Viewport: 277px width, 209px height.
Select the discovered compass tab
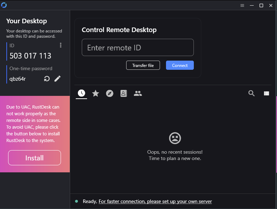point(110,93)
